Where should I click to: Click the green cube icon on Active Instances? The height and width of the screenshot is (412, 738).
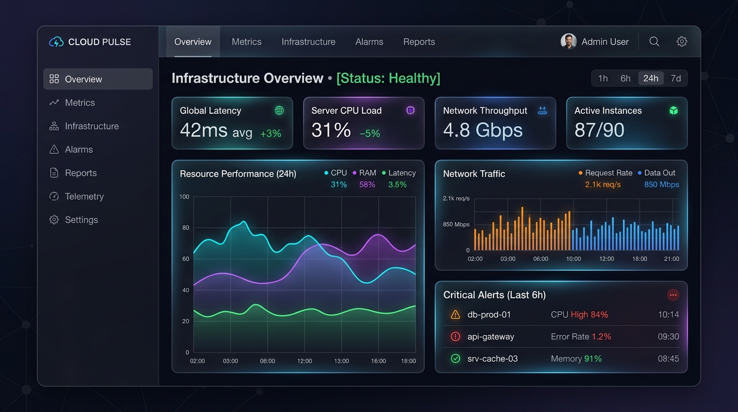coord(674,111)
